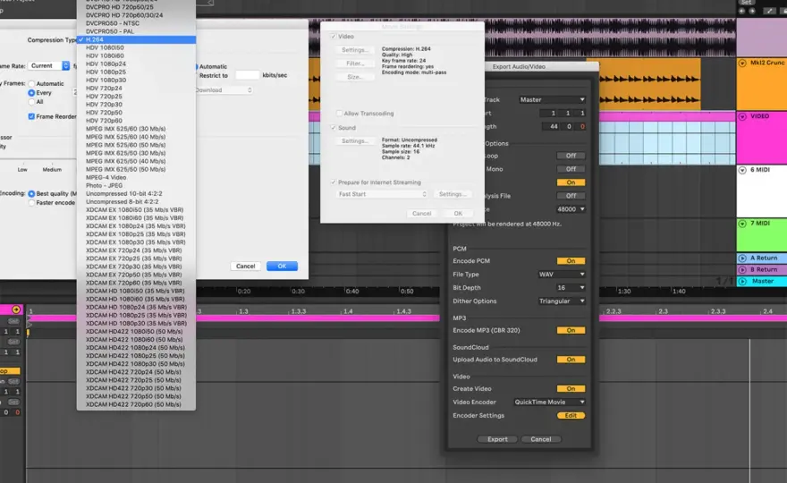Image resolution: width=787 pixels, height=483 pixels.
Task: Click the Master track play icon
Action: 742,281
